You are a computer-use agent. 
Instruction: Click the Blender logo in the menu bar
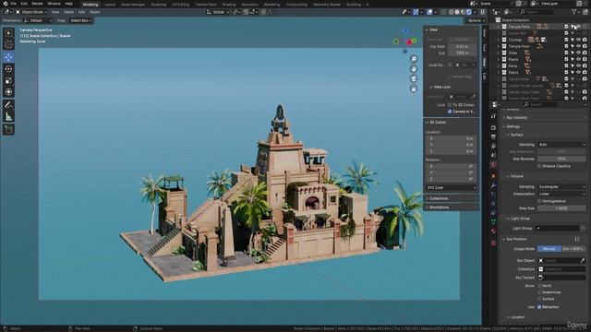(x=5, y=4)
